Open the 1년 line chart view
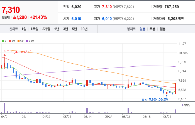The height and width of the screenshot is (125, 195). click(57, 29)
